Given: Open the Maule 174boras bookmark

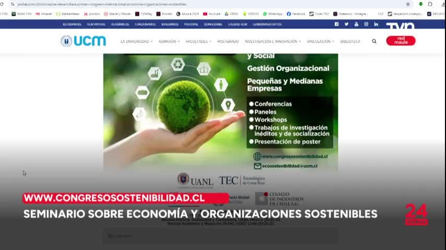Looking at the screenshot, I should [117, 14].
